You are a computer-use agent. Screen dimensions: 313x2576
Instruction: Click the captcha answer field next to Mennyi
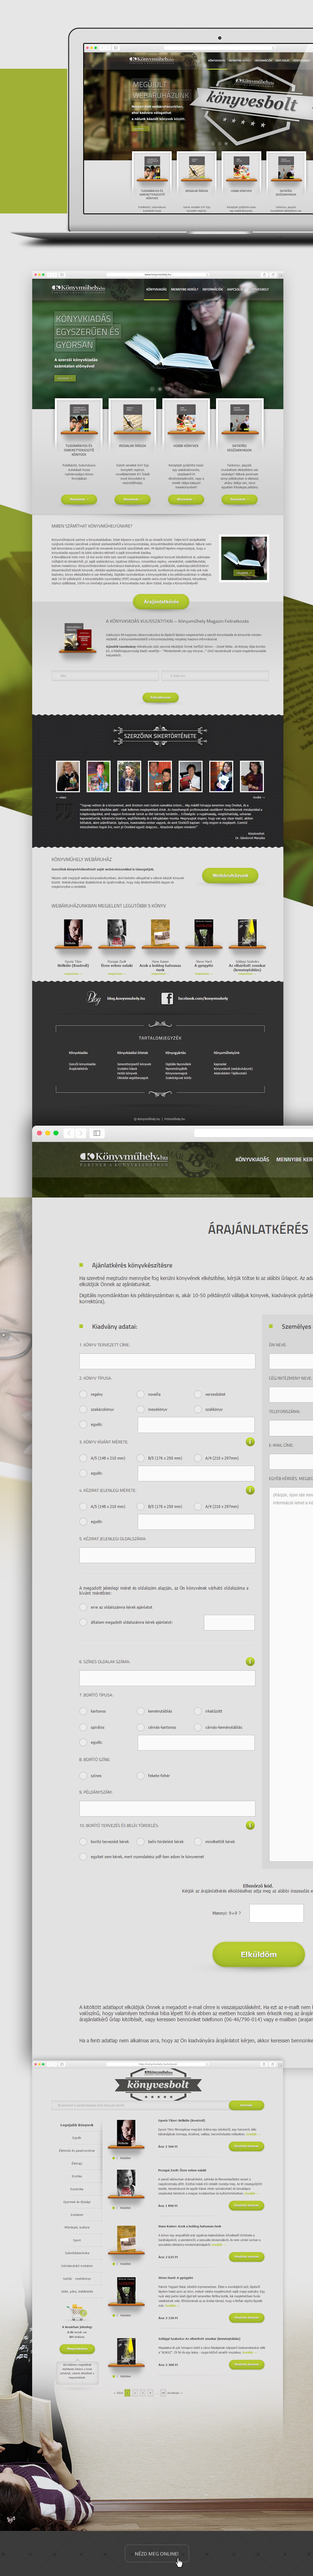pyautogui.click(x=276, y=1913)
